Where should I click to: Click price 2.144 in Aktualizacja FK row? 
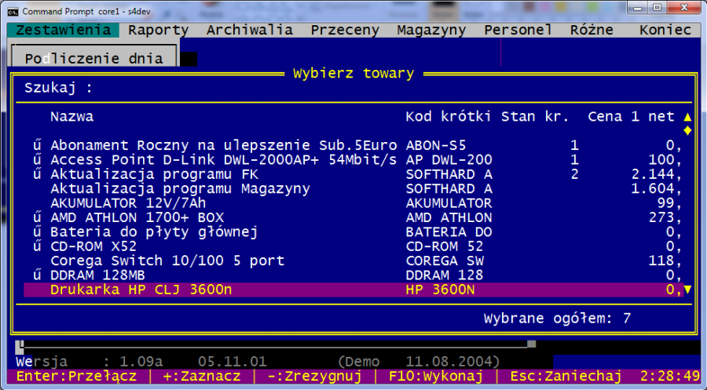click(x=656, y=174)
